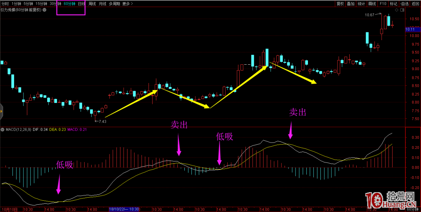
Task: Click the DEA: 0.23 value
Action: point(58,130)
